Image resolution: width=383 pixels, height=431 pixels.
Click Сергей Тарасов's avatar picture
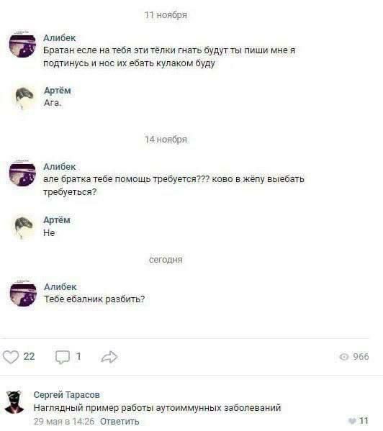click(14, 402)
